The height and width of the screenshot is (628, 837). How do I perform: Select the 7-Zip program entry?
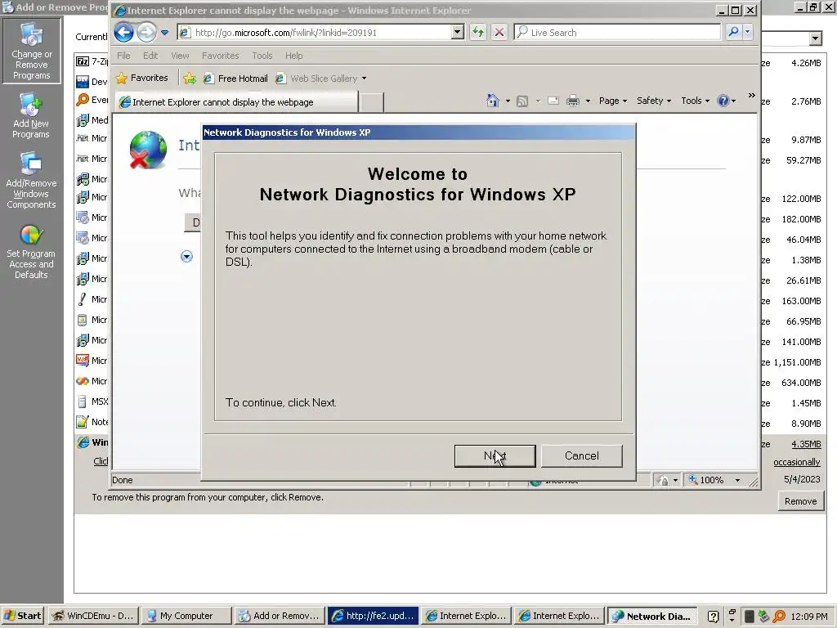pyautogui.click(x=92, y=61)
